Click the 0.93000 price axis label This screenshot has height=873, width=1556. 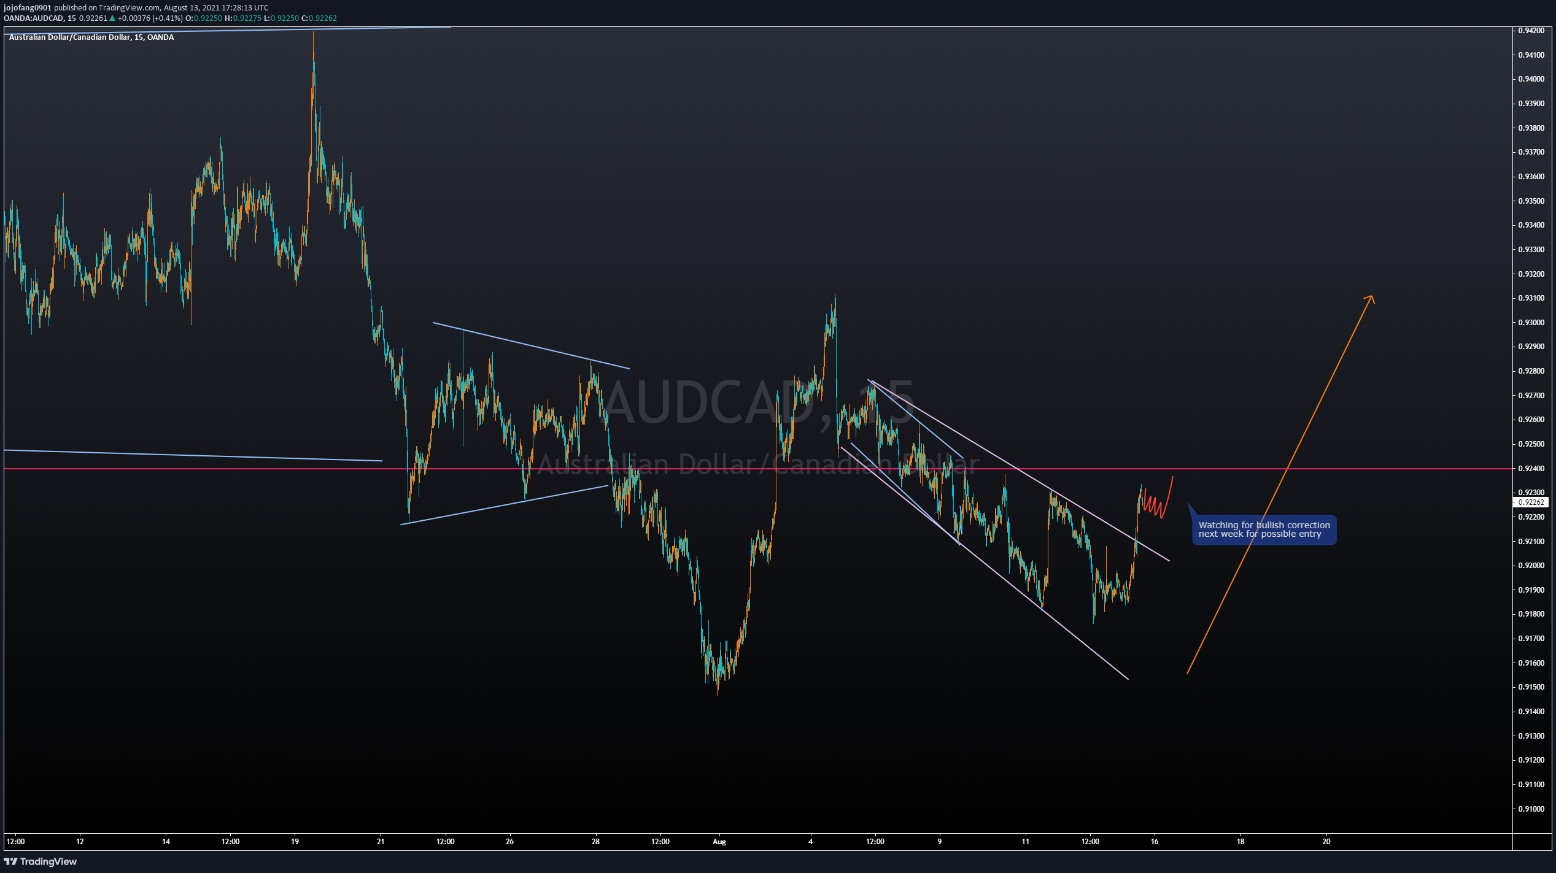1531,322
